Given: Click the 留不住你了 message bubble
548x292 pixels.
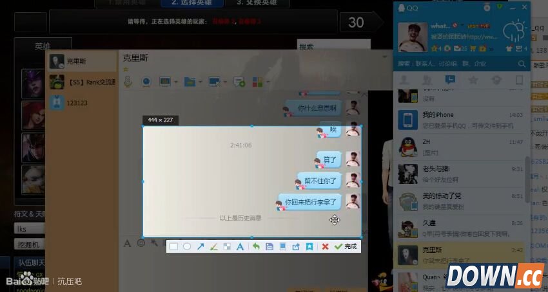Looking at the screenshot, I should (x=318, y=181).
